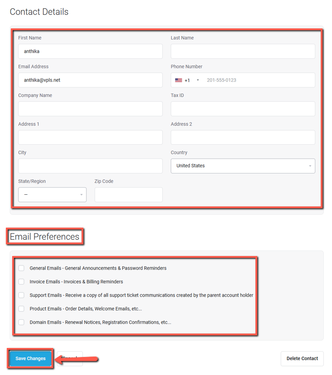Click the Phone Number input field
The width and height of the screenshot is (332, 375).
point(257,80)
